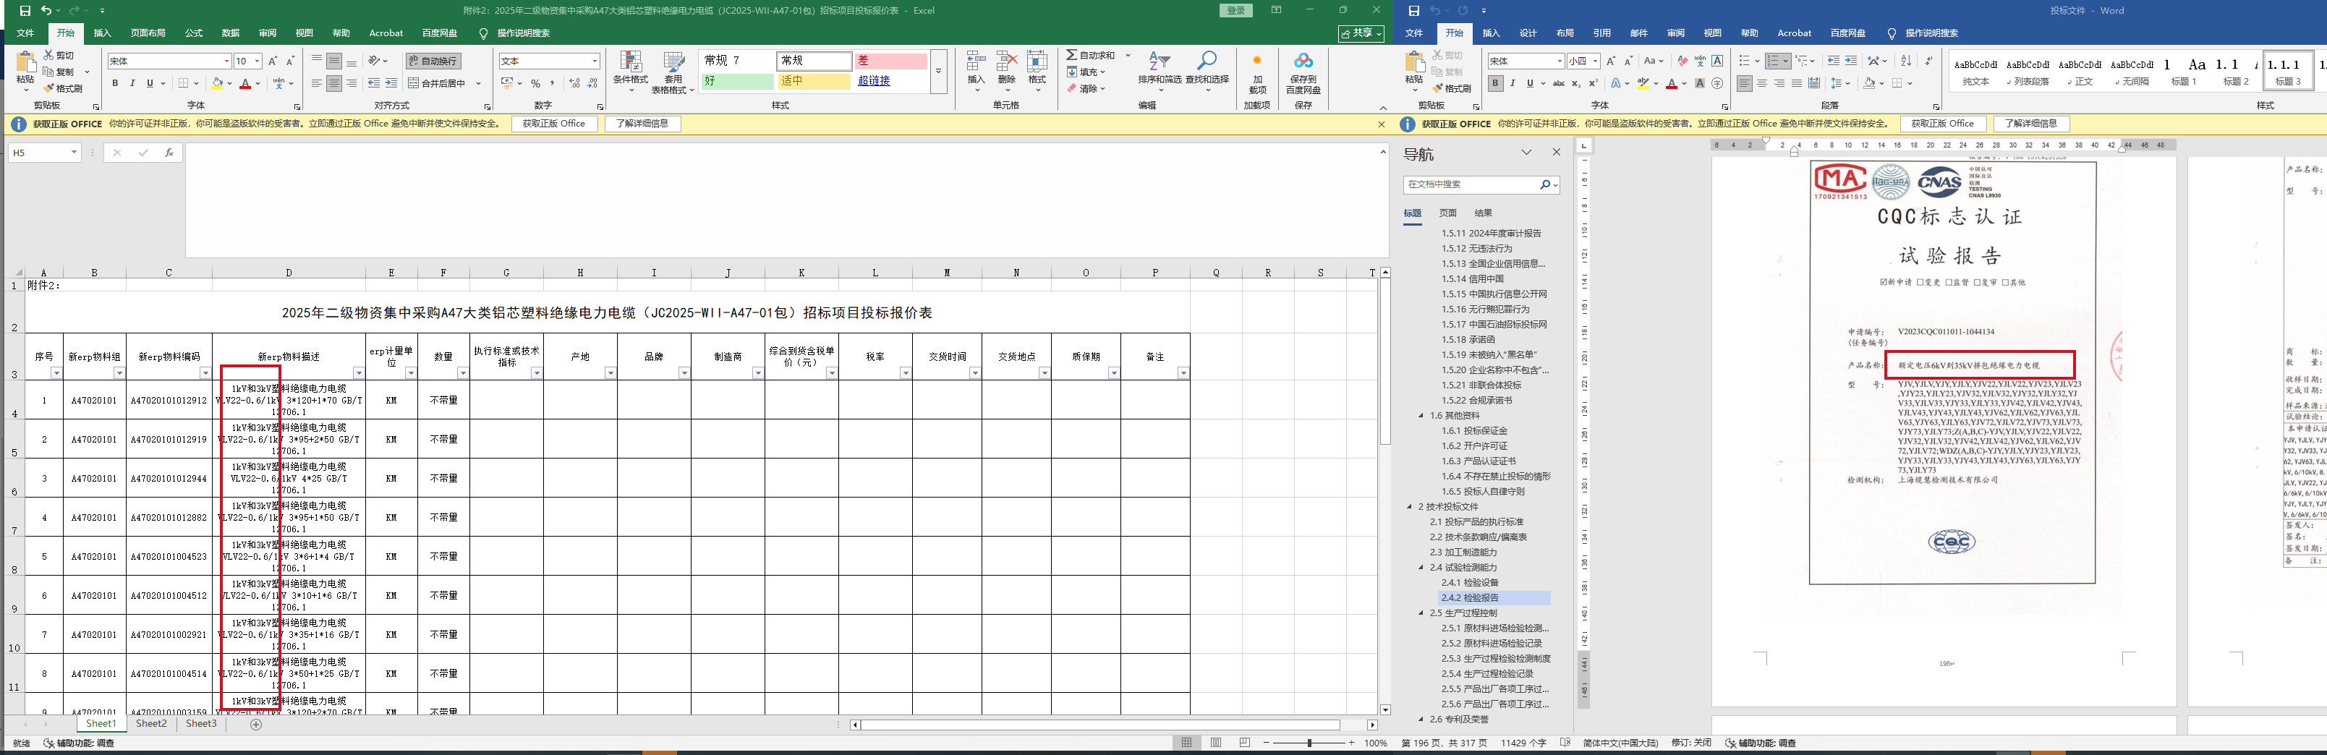Click the 共享 share button in Excel
This screenshot has width=2327, height=755.
(x=1361, y=33)
